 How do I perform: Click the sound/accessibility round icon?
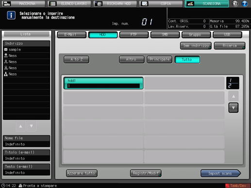235,3
